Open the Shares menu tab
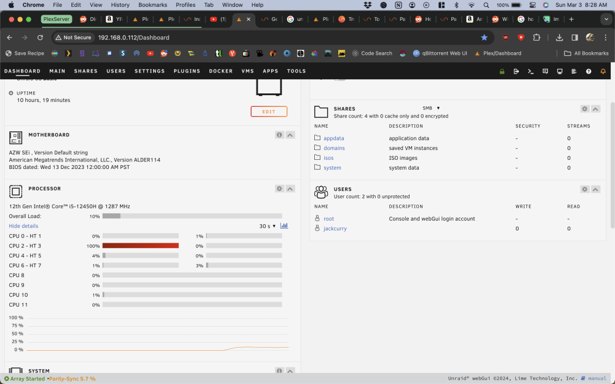Screen dimensions: 615x384 click(x=86, y=71)
